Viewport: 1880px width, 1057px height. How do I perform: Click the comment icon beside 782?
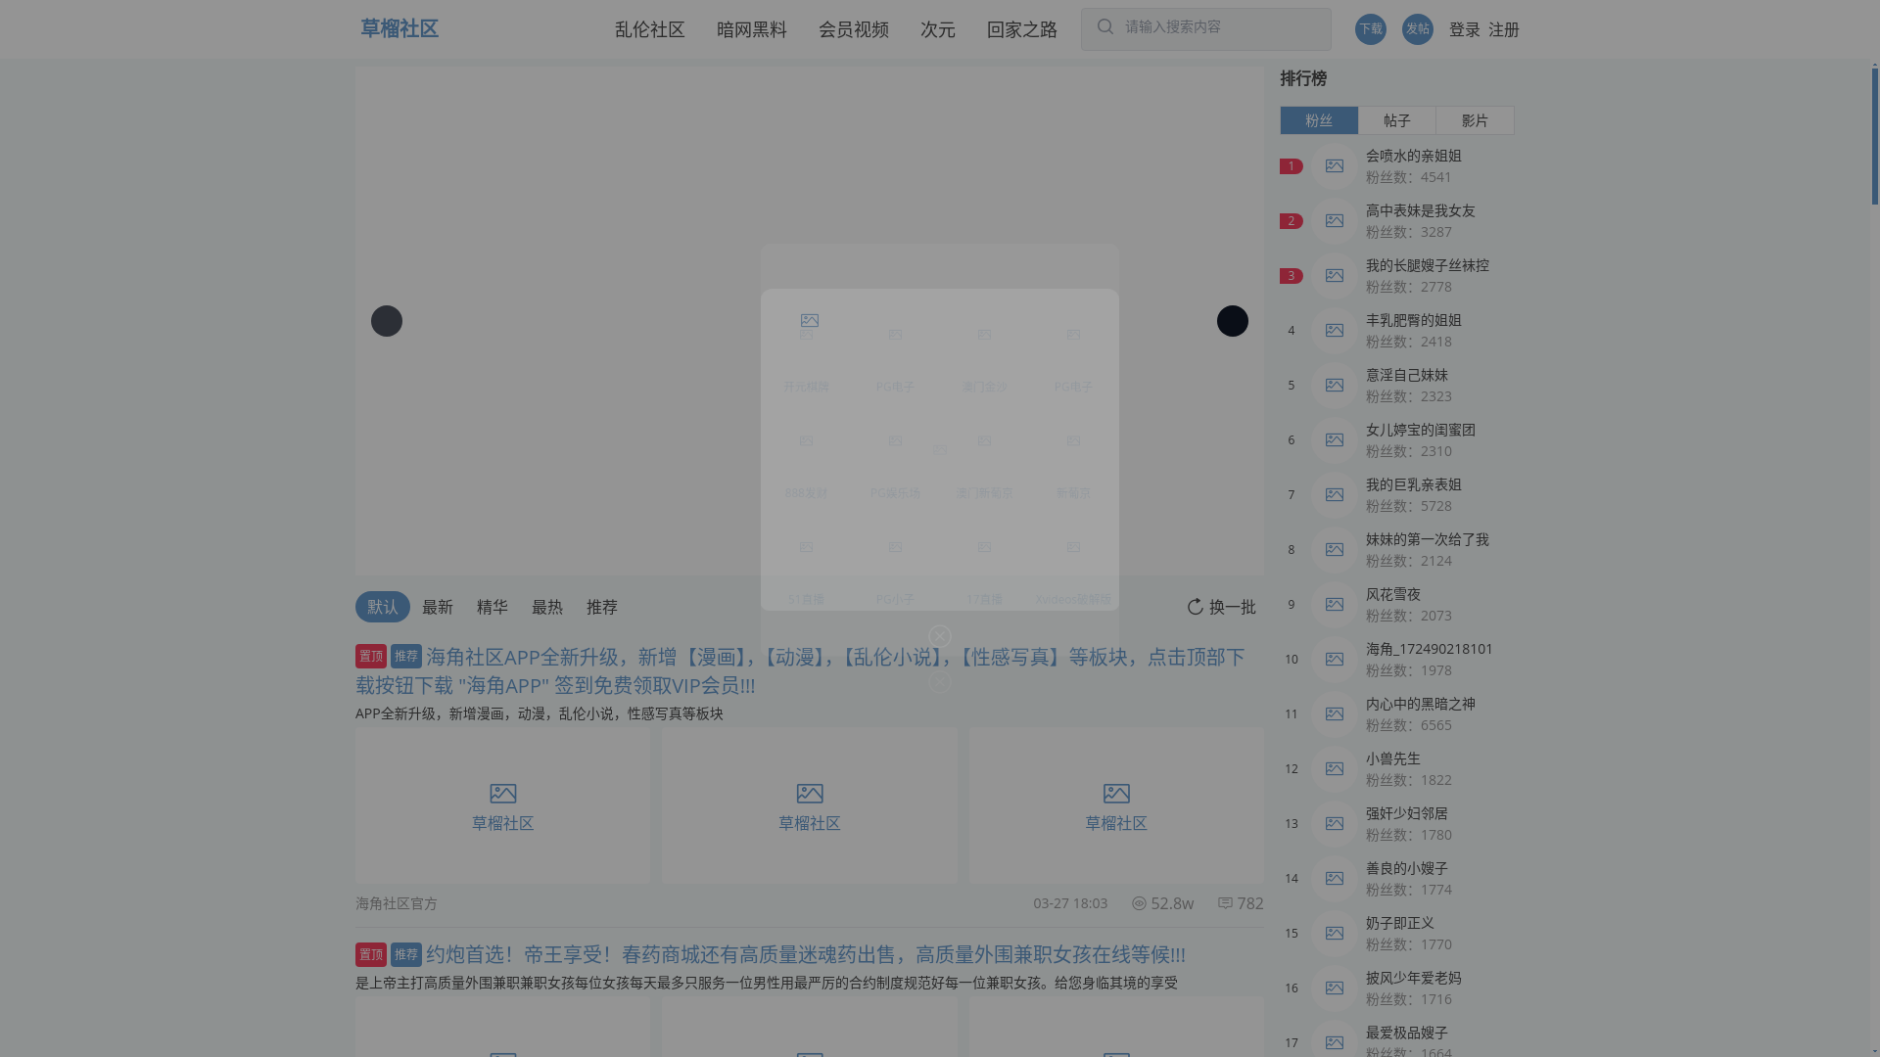click(x=1225, y=903)
